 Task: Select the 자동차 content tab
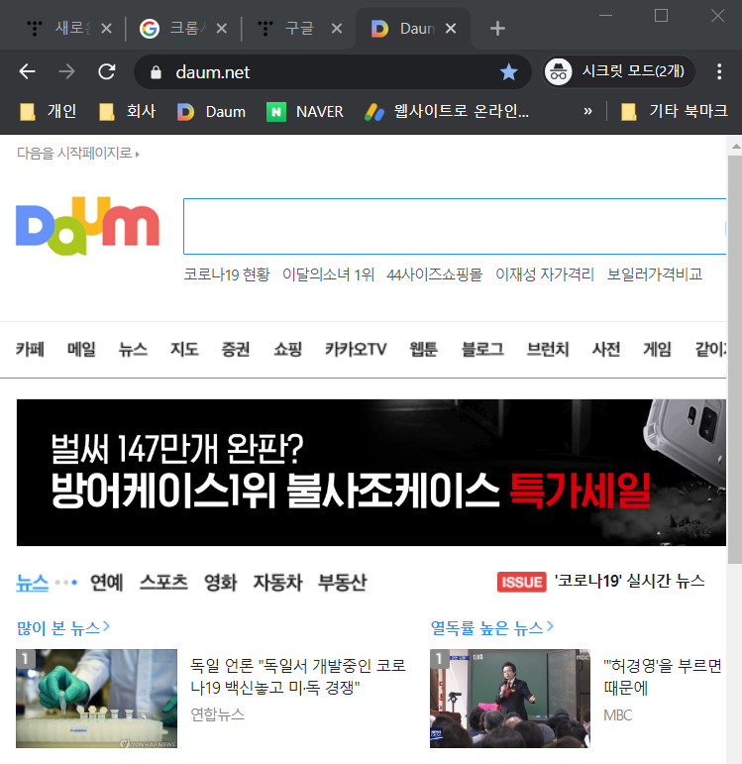277,583
